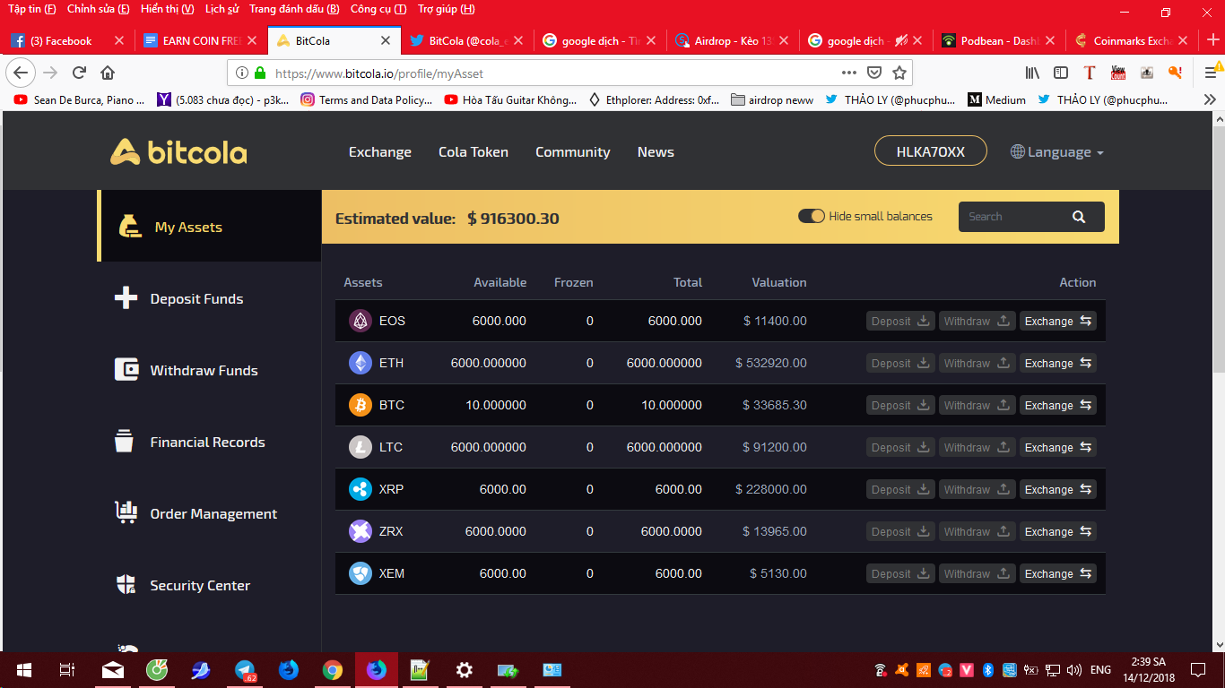Click Deposit button for LTC
Viewport: 1225px width, 688px height.
coord(900,447)
